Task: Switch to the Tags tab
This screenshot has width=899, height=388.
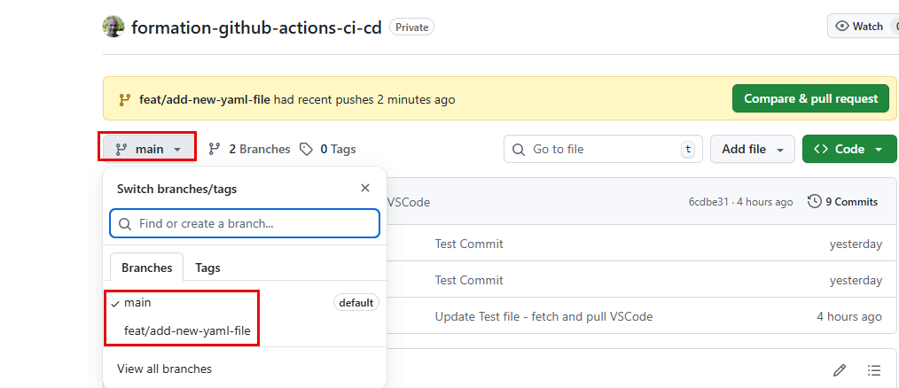Action: pyautogui.click(x=207, y=268)
